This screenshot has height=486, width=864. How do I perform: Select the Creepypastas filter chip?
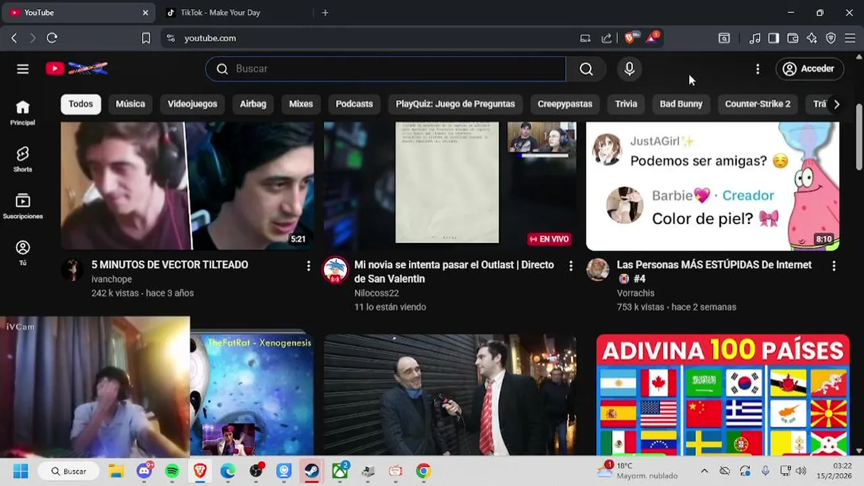pos(565,104)
